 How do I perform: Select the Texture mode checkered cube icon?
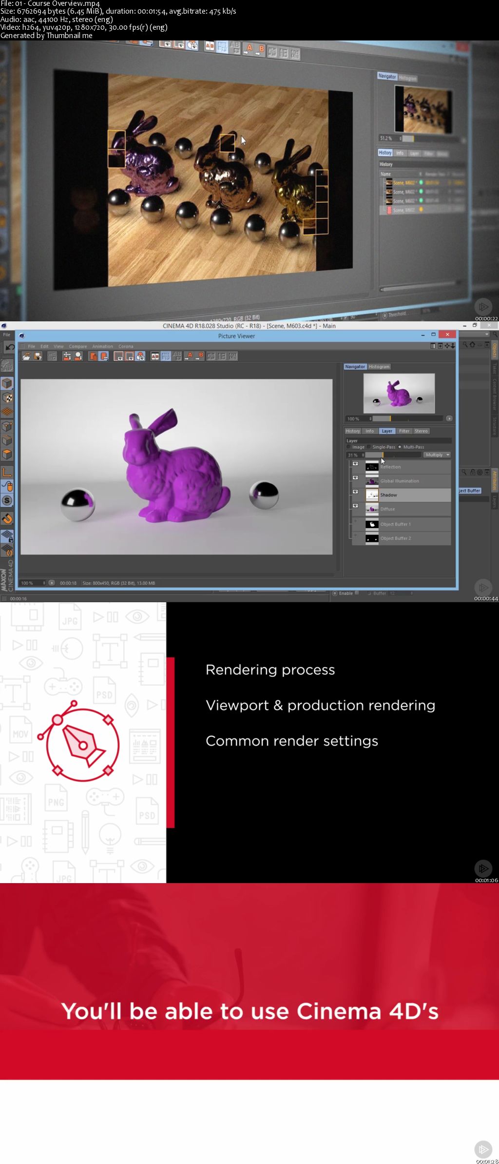(x=7, y=397)
